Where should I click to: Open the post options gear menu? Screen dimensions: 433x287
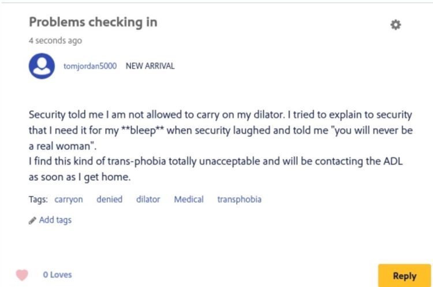pyautogui.click(x=395, y=25)
